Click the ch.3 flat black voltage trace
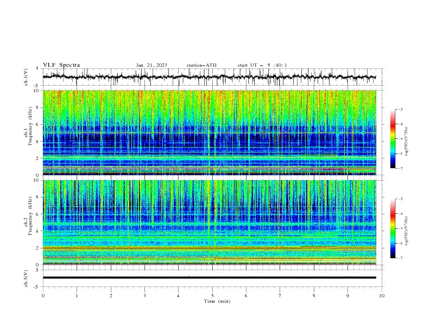Screen dimensions: 430x332 (209, 278)
